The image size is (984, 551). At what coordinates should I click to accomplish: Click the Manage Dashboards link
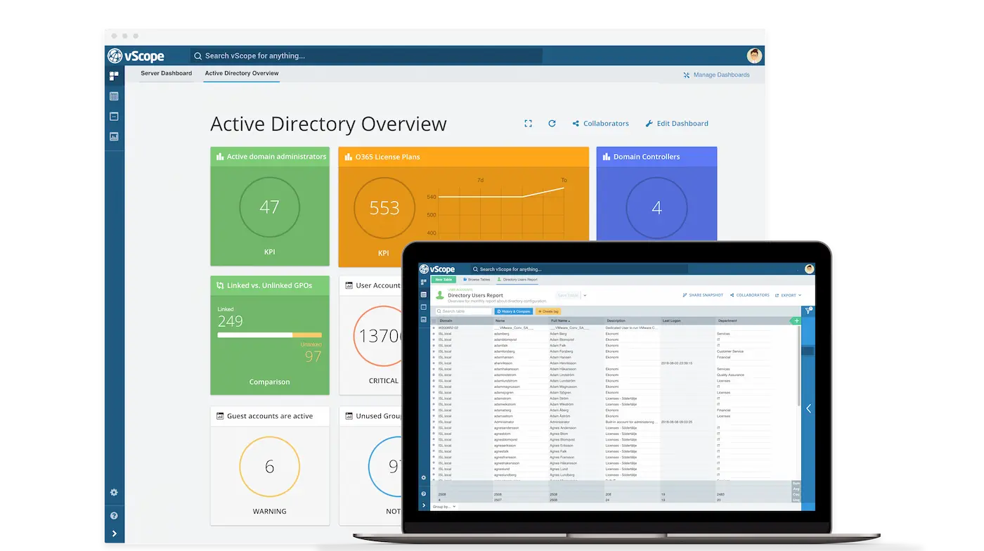coord(716,75)
